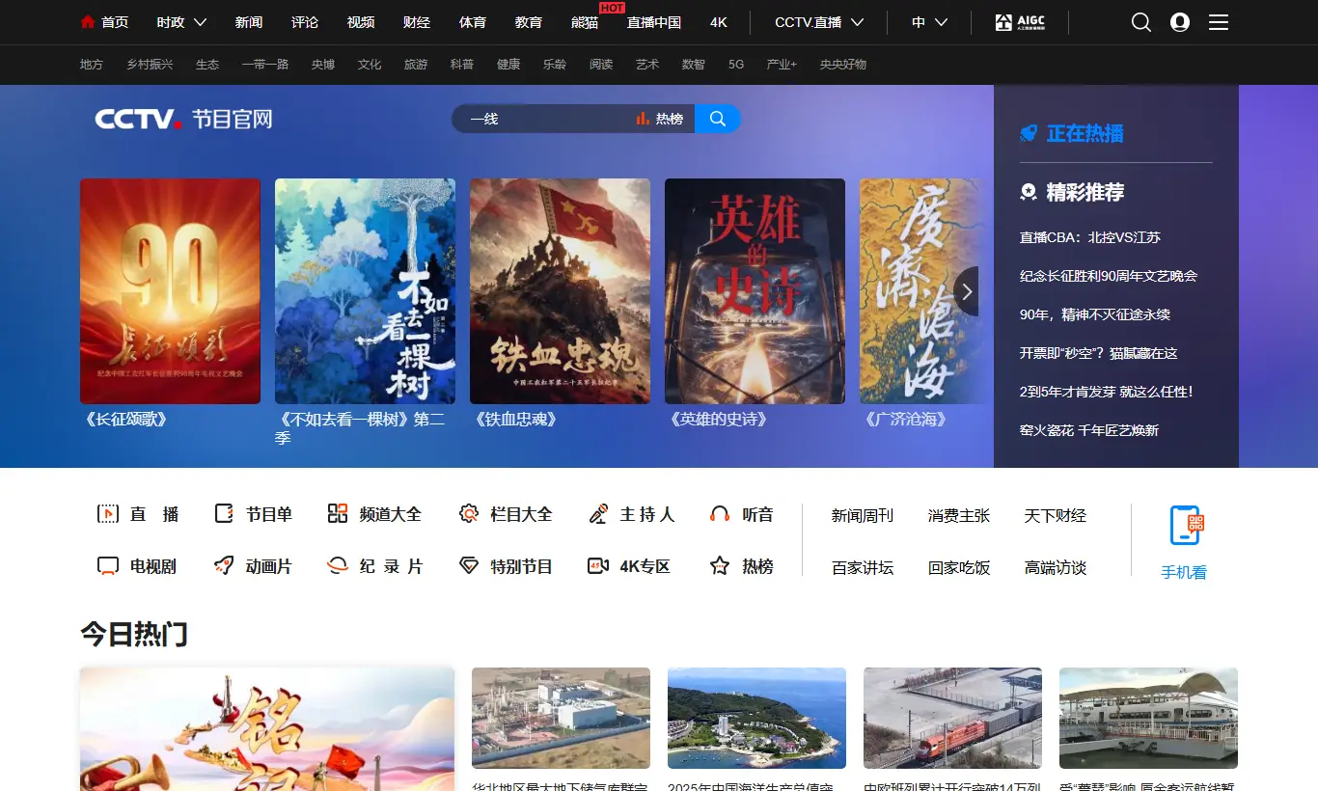Open the 窑火瓷花 千年匠艺焕新 link
Image resolution: width=1318 pixels, height=791 pixels.
(x=1089, y=430)
